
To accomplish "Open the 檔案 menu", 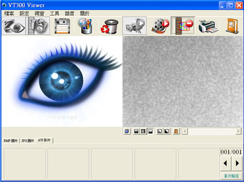I will (x=9, y=13).
